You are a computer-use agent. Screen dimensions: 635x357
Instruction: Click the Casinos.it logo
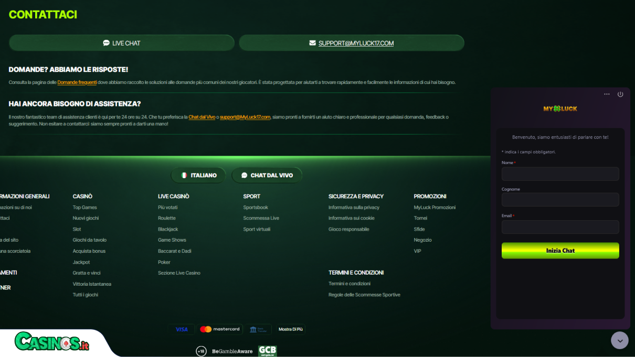[x=51, y=342]
